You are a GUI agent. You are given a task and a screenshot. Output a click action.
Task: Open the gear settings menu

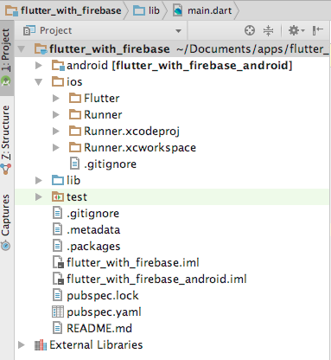tap(296, 30)
